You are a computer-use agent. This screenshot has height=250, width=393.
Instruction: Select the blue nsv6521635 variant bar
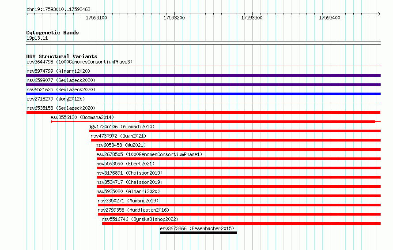pyautogui.click(x=203, y=94)
